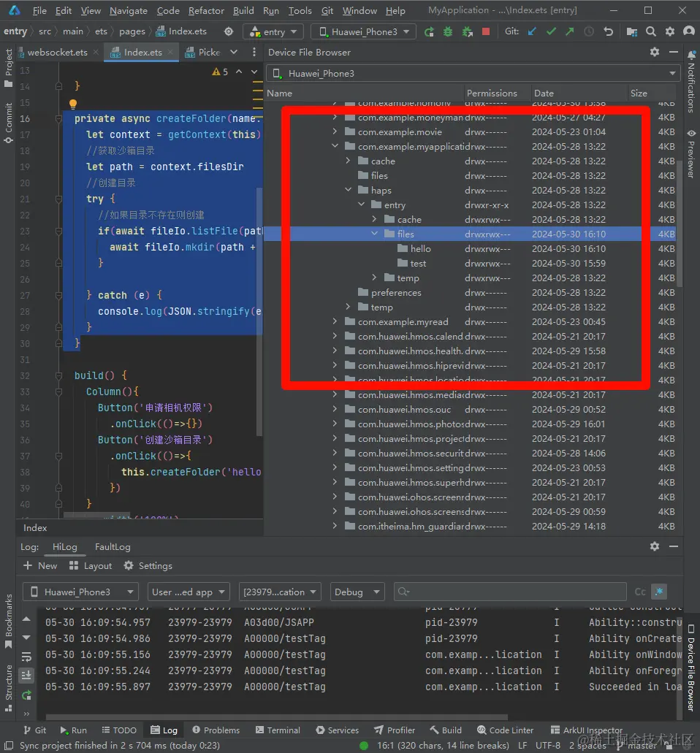Viewport: 700px width, 753px height.
Task: Expand the com.example.movie folder
Action: click(335, 131)
